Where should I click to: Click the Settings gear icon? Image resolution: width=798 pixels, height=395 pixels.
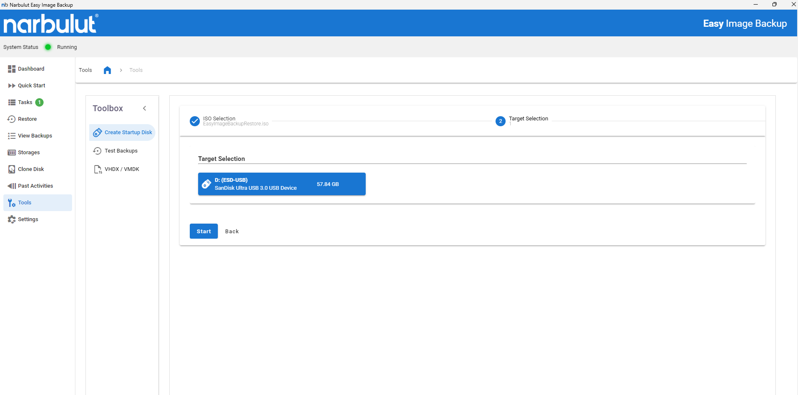coord(12,219)
